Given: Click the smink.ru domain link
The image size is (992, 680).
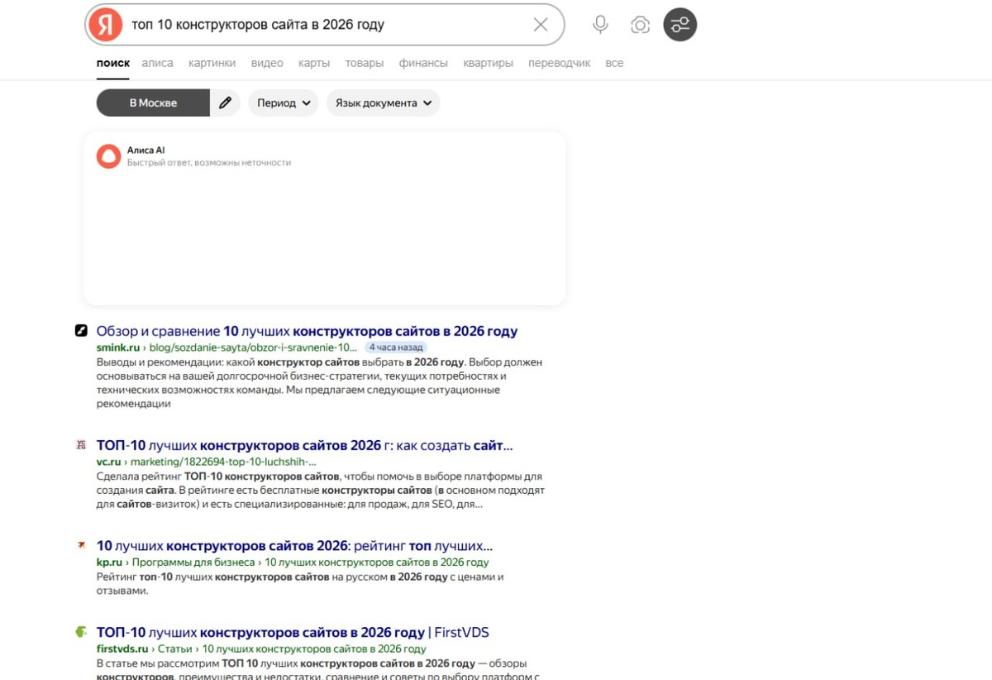Looking at the screenshot, I should pos(118,347).
